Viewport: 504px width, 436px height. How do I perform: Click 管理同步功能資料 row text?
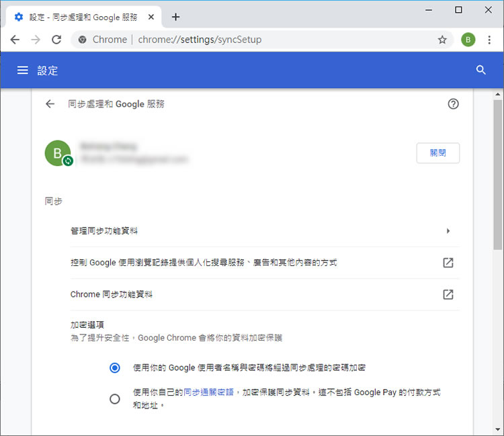coord(104,230)
